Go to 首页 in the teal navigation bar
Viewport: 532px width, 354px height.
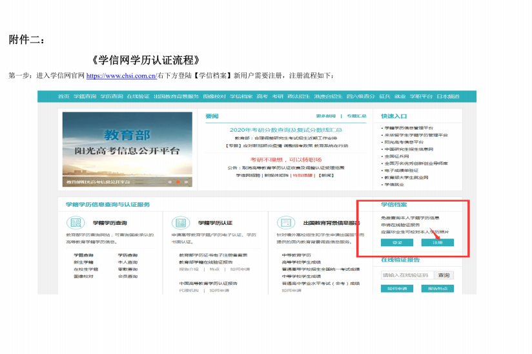coord(63,96)
